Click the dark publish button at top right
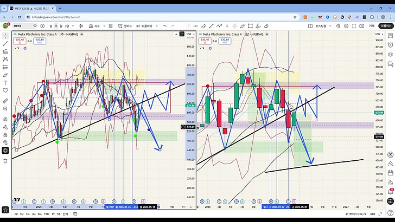395x222 pixels. [386, 26]
